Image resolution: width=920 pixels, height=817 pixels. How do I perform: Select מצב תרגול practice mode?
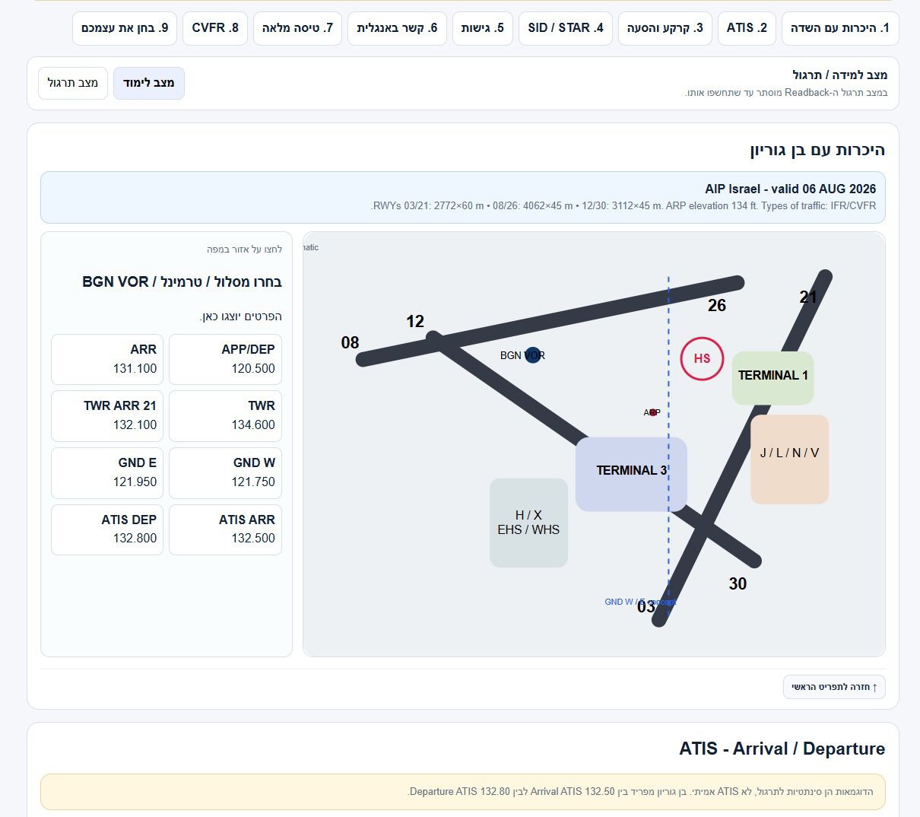[73, 83]
